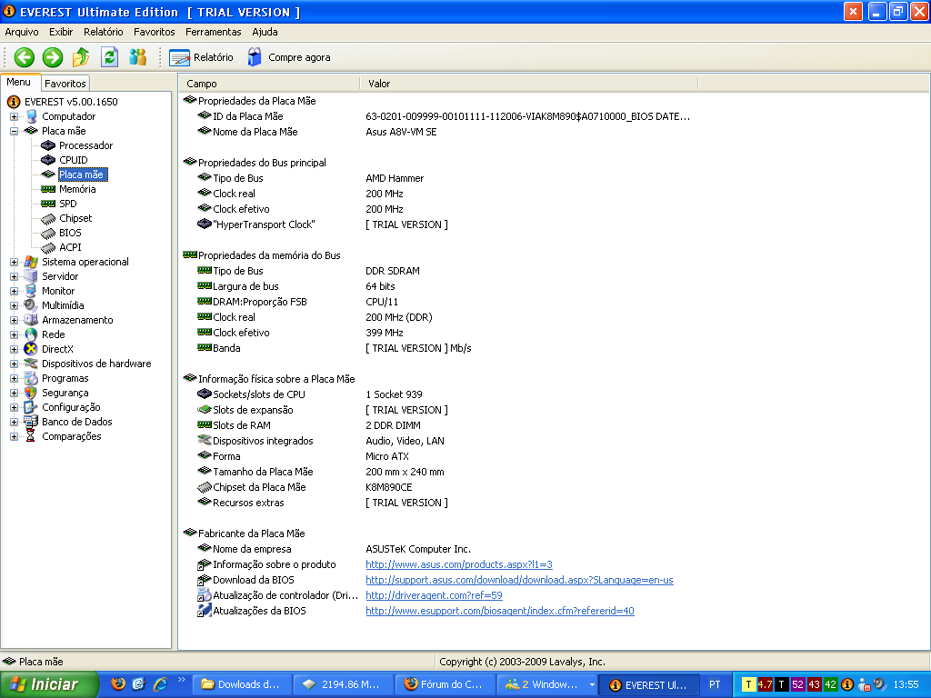Click the Up level arrow toolbar icon
The width and height of the screenshot is (931, 698).
(x=81, y=57)
